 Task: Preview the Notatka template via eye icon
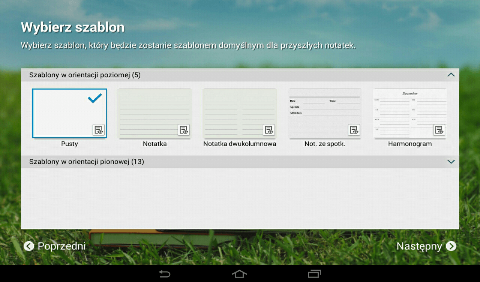pos(184,130)
